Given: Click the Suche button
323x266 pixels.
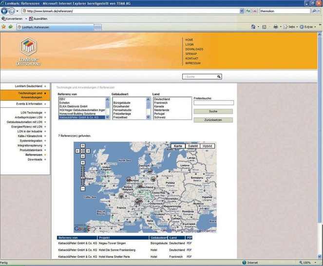Looking at the screenshot, I should [213, 111].
